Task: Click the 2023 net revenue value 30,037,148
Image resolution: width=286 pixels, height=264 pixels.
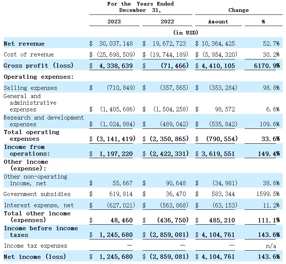Action: (116, 43)
